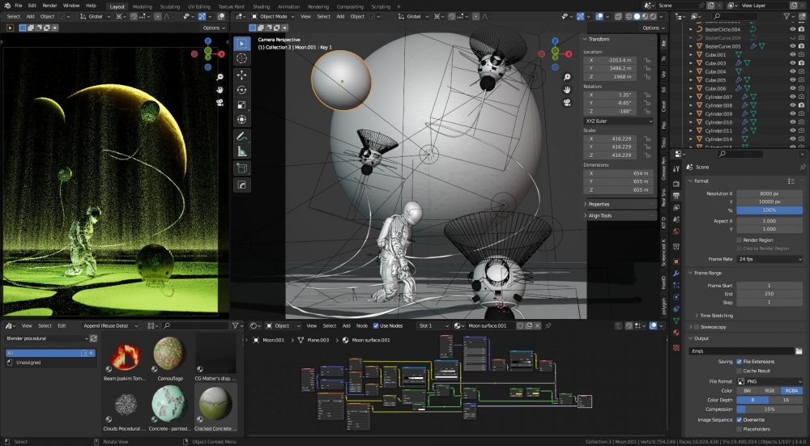The image size is (810, 446).
Task: Open the Blender procedural library dropdown
Action: tap(46, 338)
